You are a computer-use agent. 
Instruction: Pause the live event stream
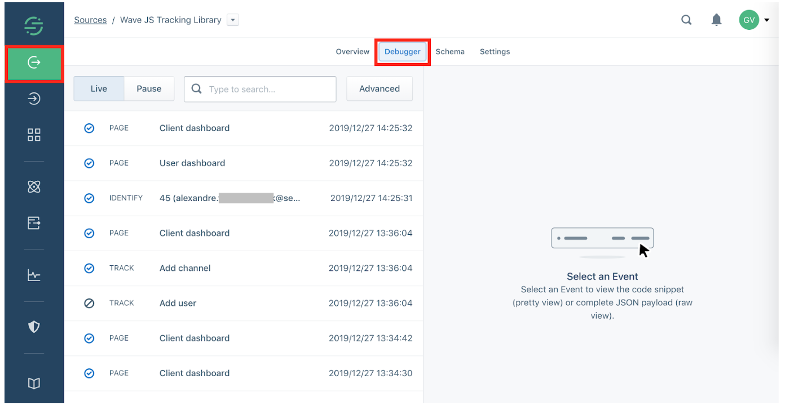[x=149, y=89]
